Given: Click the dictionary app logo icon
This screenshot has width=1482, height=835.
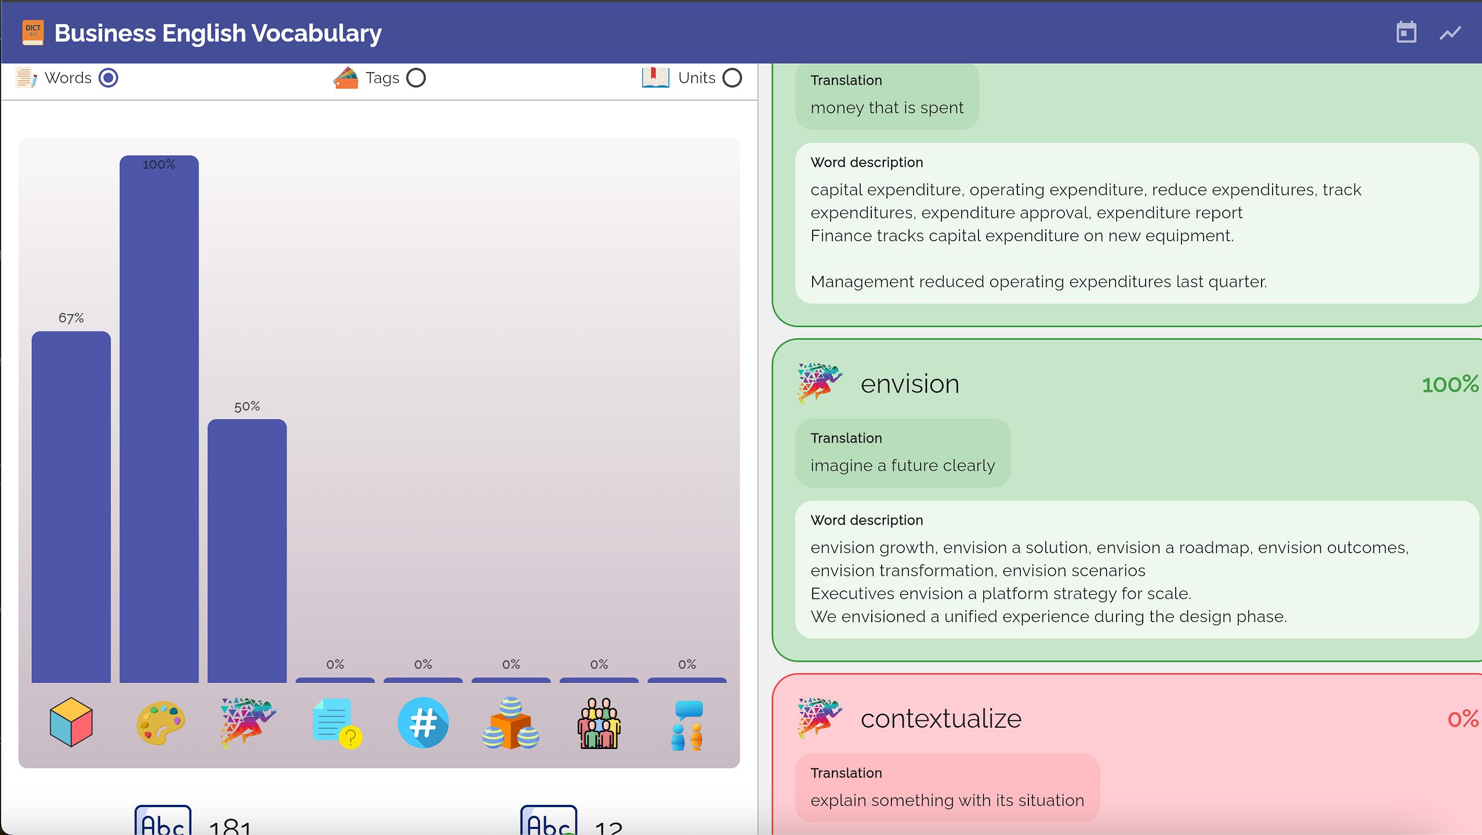Looking at the screenshot, I should (33, 32).
